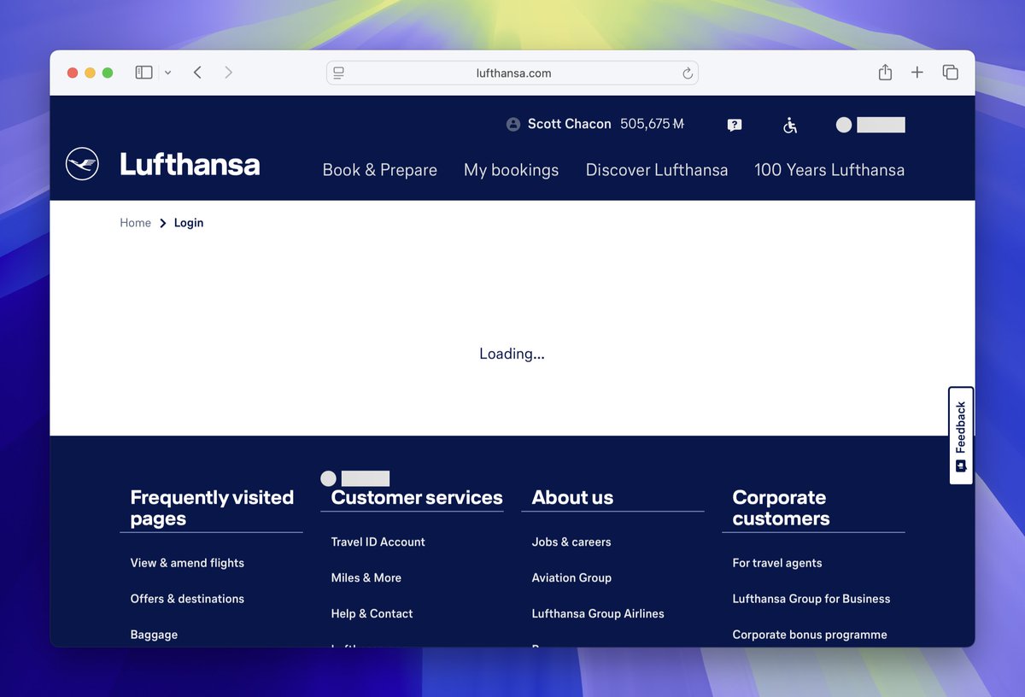Open Miles & More footer link

click(366, 577)
